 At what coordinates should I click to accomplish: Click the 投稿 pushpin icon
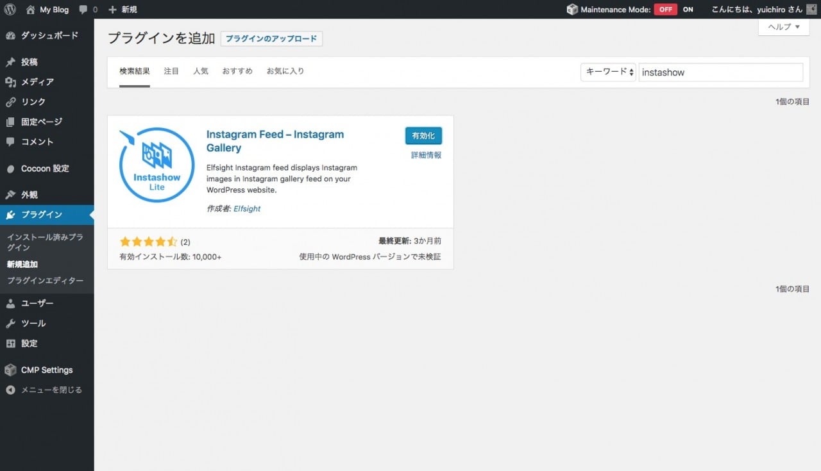pos(10,62)
